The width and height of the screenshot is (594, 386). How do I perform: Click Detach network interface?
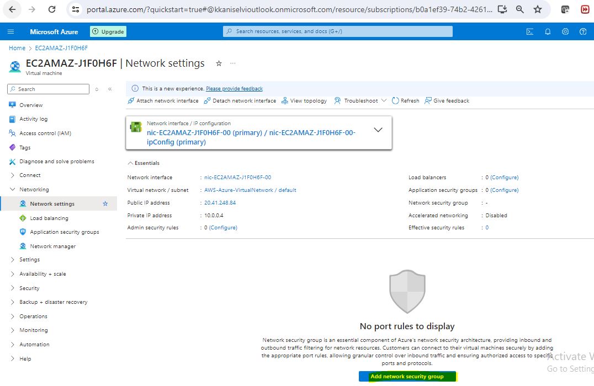click(x=240, y=101)
